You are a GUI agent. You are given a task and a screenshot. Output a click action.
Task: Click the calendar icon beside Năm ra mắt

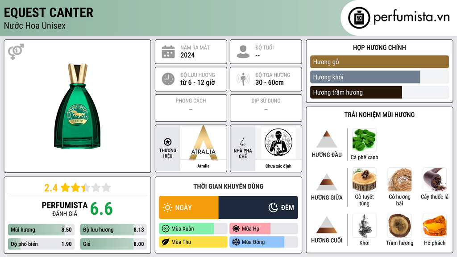click(x=168, y=52)
